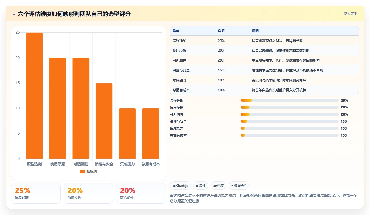
Task: Open the 25% 流程适配 data card
Action: tap(36, 193)
